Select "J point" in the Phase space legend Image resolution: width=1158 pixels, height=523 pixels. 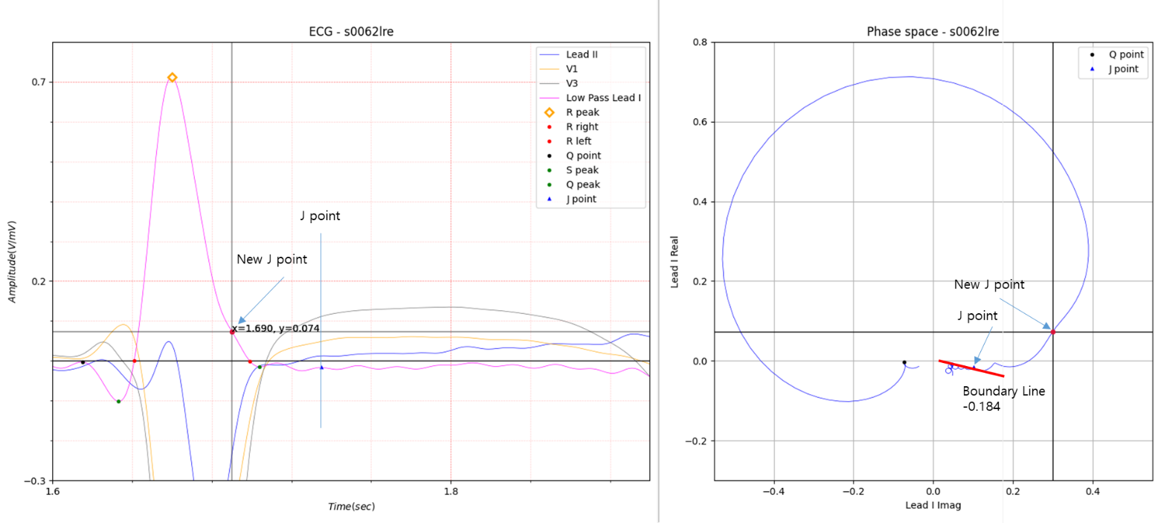[1124, 68]
